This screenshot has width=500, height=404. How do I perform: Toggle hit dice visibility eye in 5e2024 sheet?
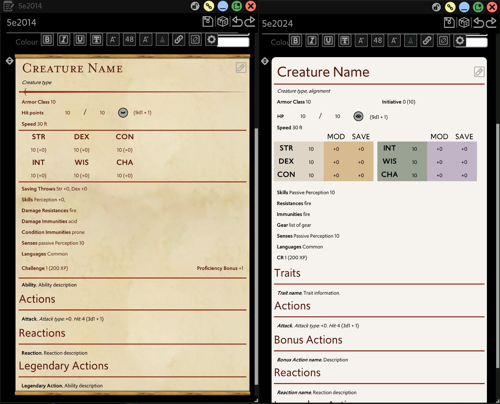coord(358,117)
